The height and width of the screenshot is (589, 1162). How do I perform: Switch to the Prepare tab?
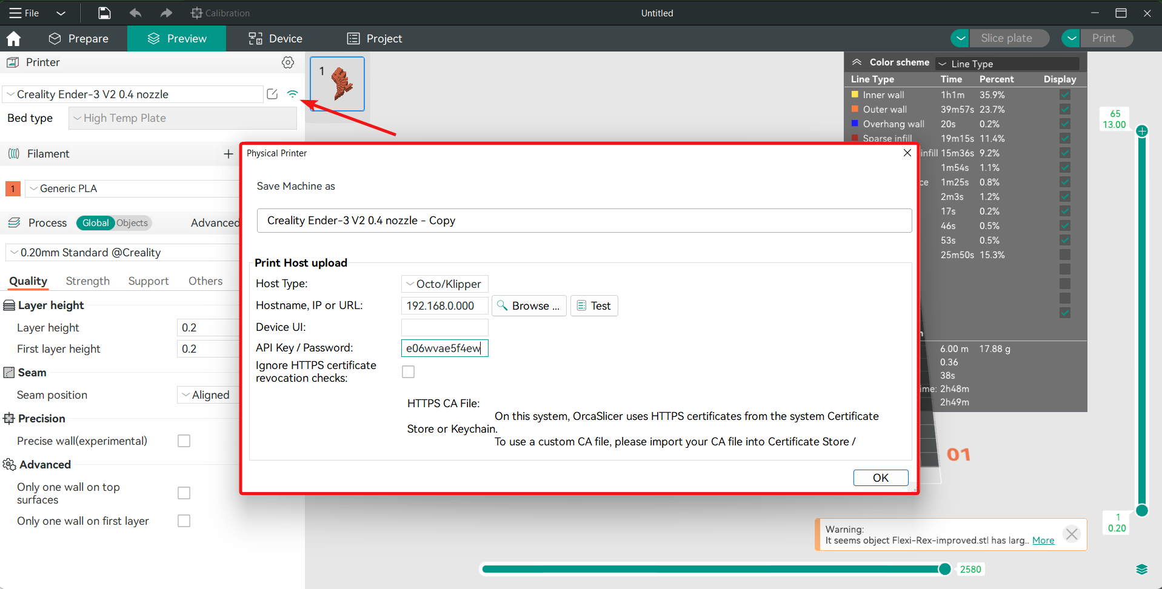(x=79, y=39)
